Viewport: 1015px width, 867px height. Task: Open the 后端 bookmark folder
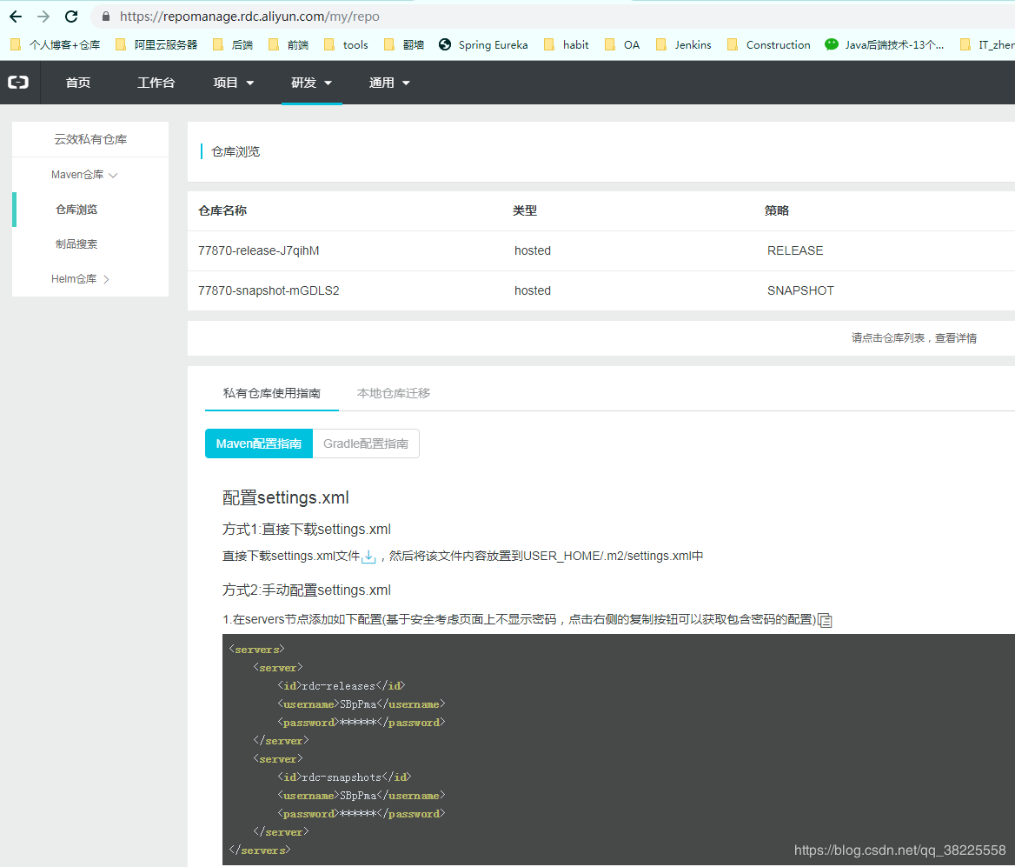pos(232,44)
